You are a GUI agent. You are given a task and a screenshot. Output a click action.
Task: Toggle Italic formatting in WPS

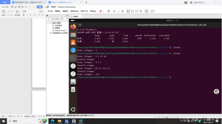point(27,15)
